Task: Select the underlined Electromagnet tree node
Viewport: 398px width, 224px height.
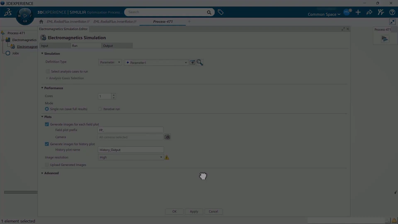Action: coord(27,47)
